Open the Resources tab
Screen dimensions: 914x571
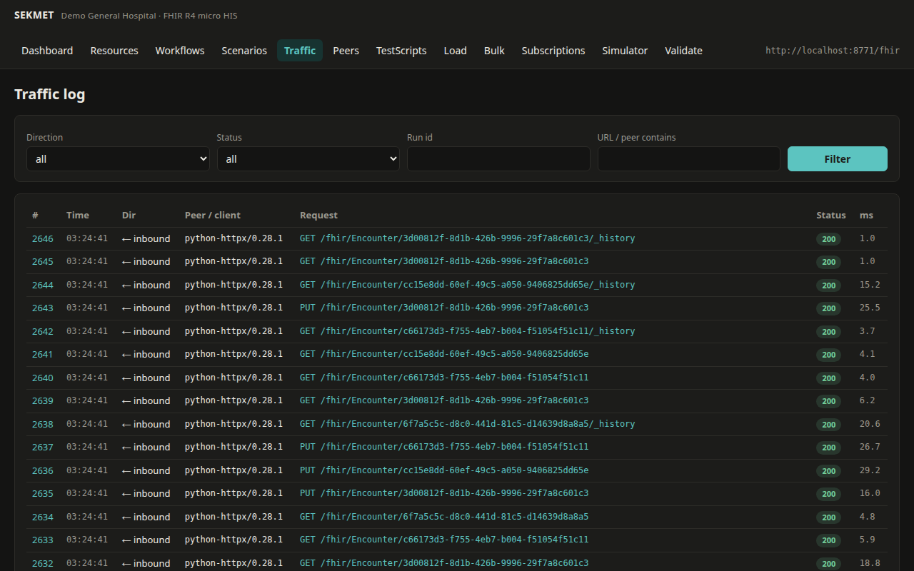tap(114, 51)
